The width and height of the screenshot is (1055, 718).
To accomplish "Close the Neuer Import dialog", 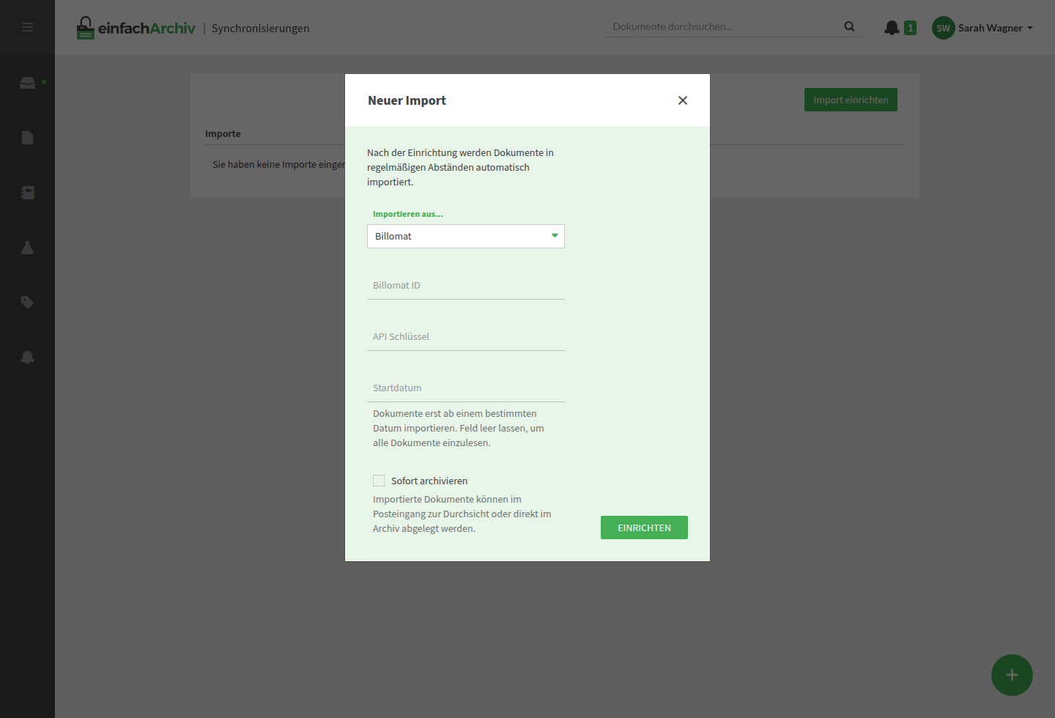I will coord(683,100).
